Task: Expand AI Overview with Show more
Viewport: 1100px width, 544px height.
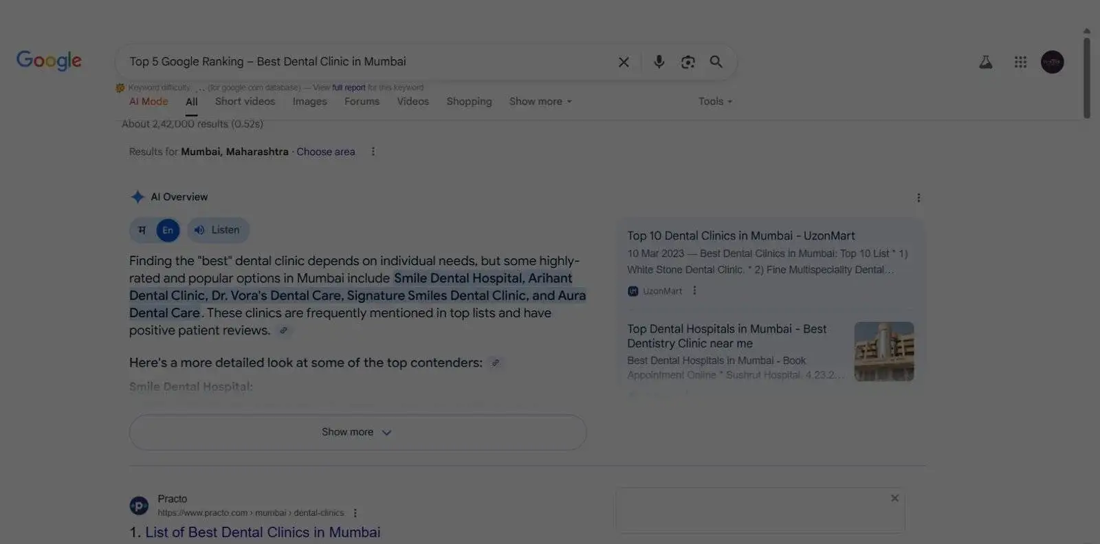Action: [357, 432]
